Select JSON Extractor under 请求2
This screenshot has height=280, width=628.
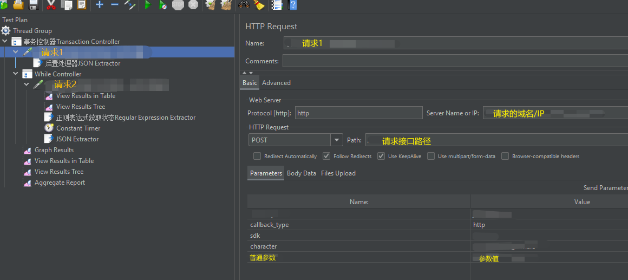pos(77,139)
